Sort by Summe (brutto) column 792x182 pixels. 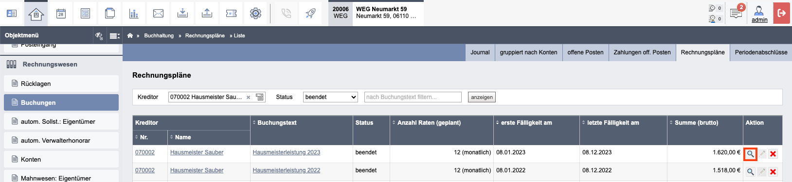tap(694, 123)
